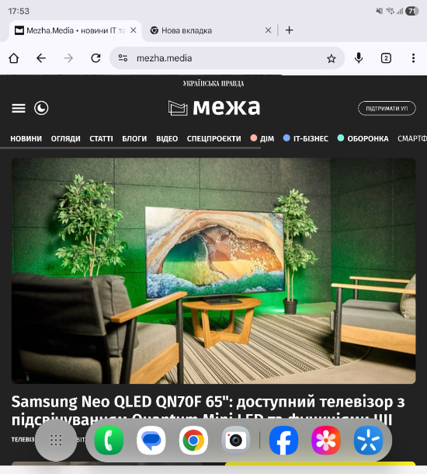Reload the mezha.media page

pos(95,58)
